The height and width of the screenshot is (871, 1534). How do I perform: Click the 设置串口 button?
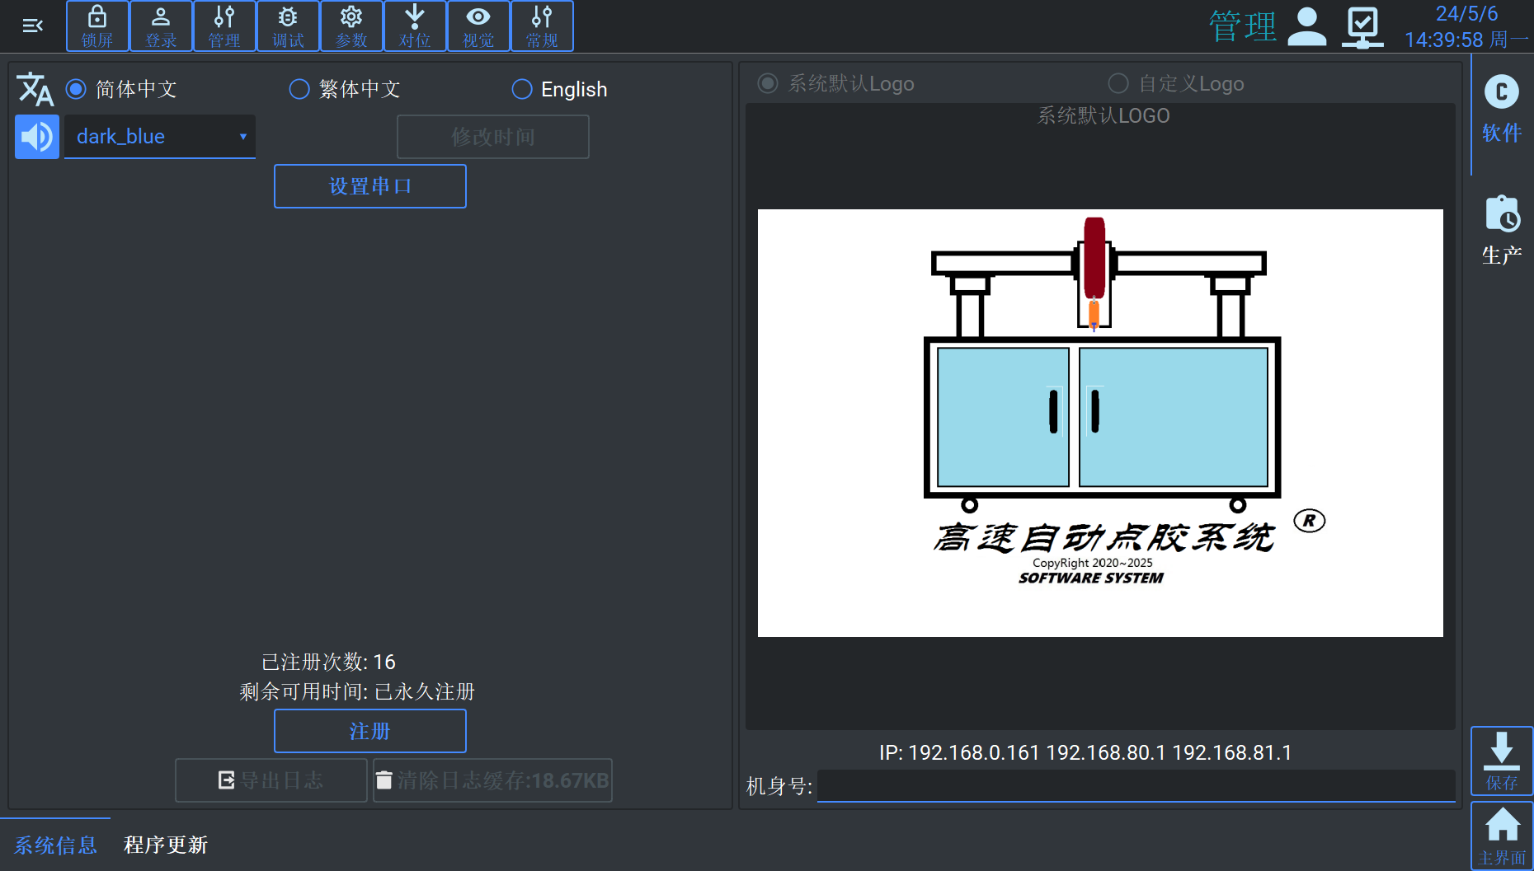pos(369,186)
